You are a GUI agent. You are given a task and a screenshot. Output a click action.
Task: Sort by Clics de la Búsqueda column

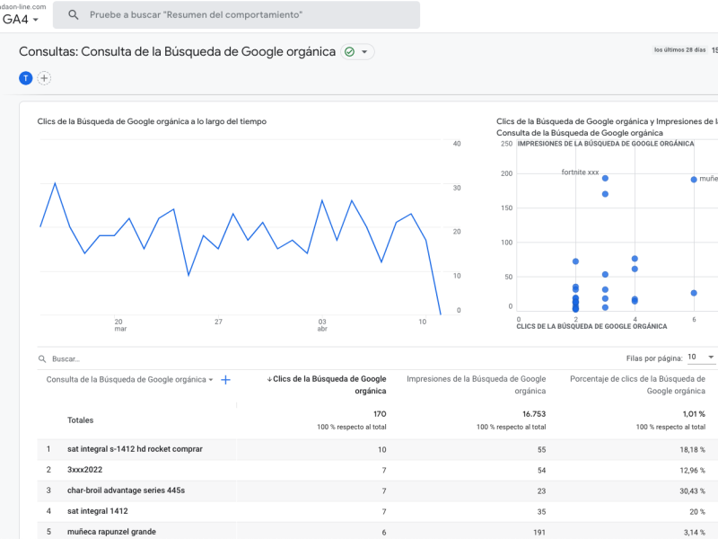pos(327,385)
